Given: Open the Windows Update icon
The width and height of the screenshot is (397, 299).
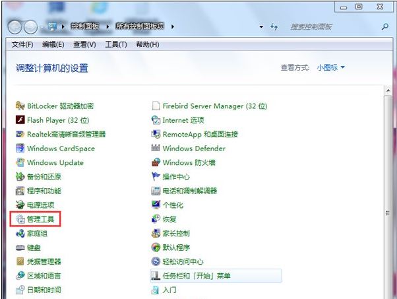Looking at the screenshot, I should coord(20,162).
